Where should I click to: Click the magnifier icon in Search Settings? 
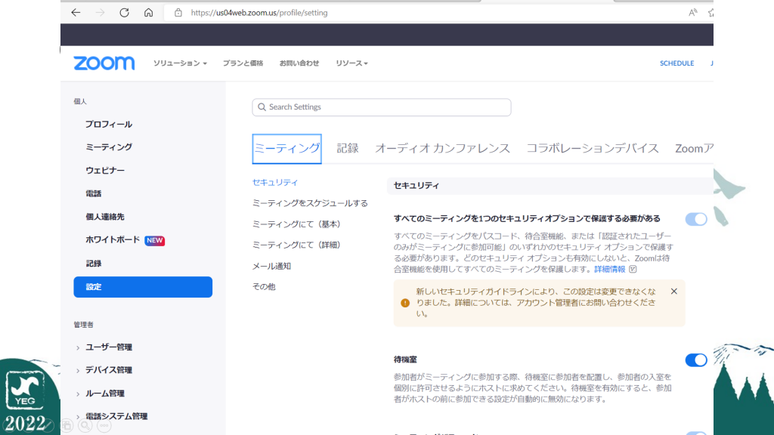pyautogui.click(x=262, y=107)
